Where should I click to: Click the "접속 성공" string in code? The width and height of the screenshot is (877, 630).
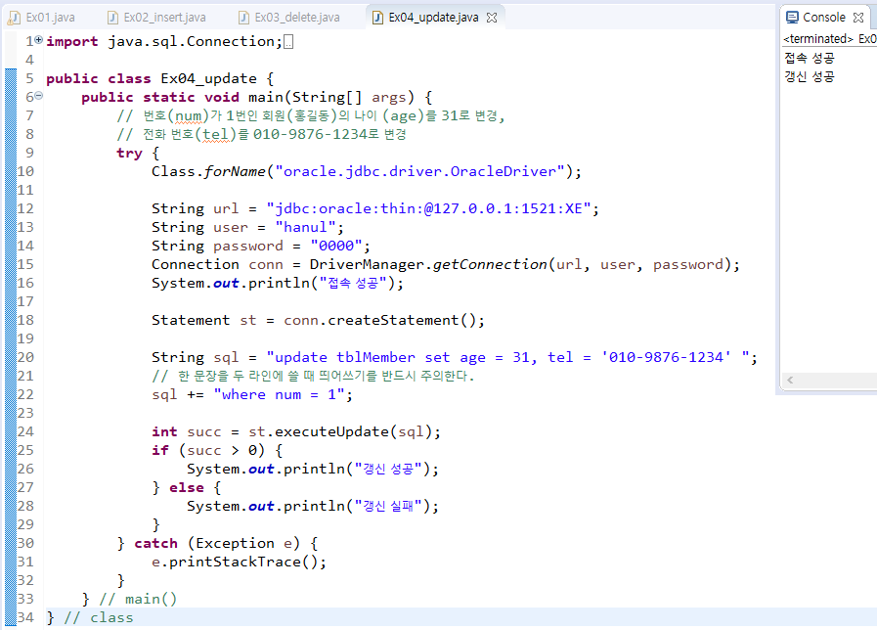pyautogui.click(x=353, y=283)
